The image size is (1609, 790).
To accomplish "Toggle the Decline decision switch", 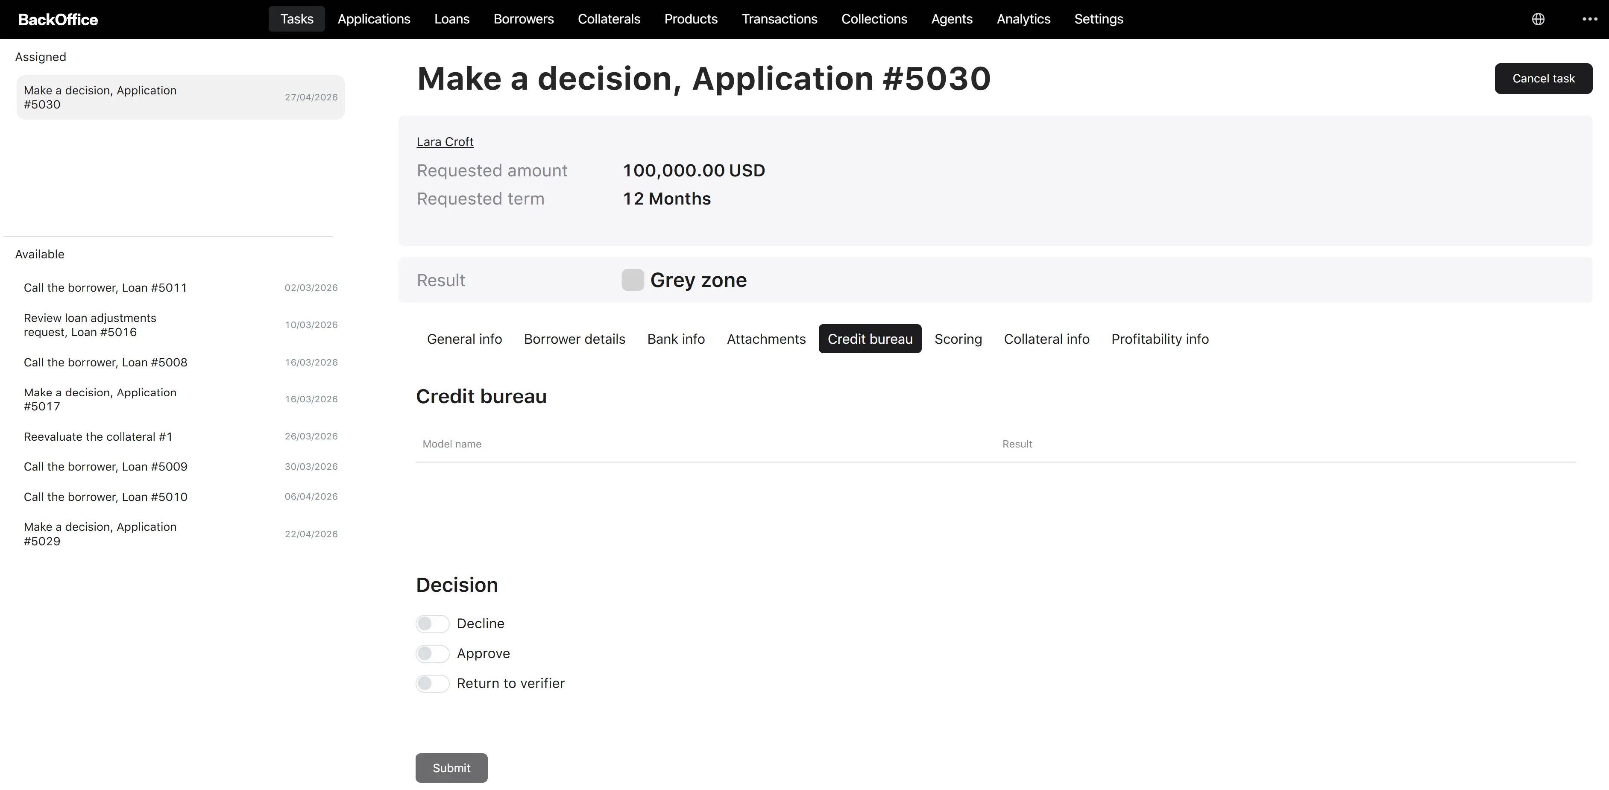I will 432,624.
